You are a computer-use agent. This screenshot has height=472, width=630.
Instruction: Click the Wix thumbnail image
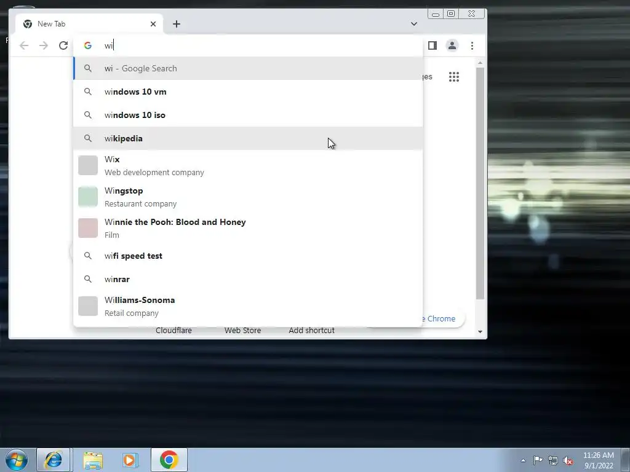(x=88, y=165)
